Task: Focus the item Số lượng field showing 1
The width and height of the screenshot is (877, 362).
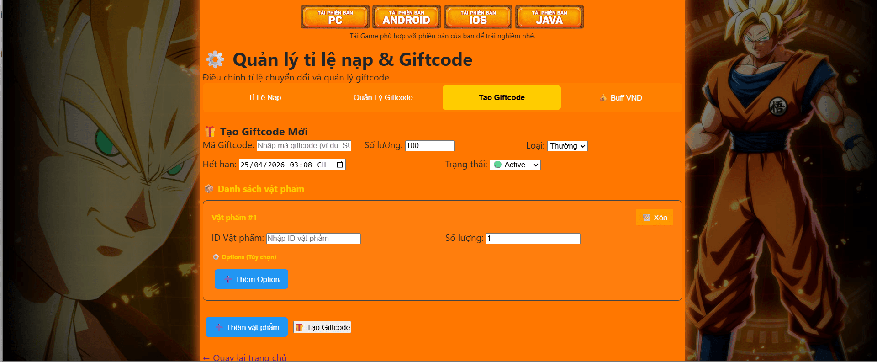Action: [x=533, y=238]
